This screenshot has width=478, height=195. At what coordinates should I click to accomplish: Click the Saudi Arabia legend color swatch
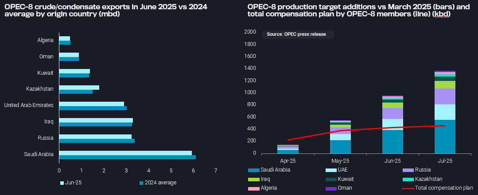(x=253, y=170)
